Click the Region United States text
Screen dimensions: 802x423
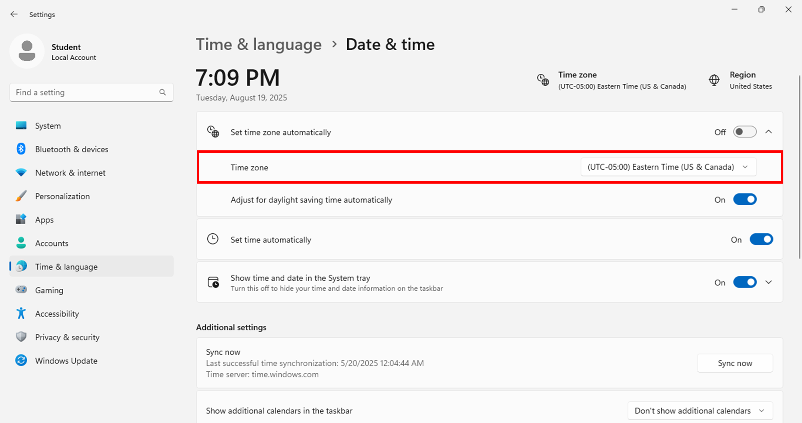coord(751,80)
